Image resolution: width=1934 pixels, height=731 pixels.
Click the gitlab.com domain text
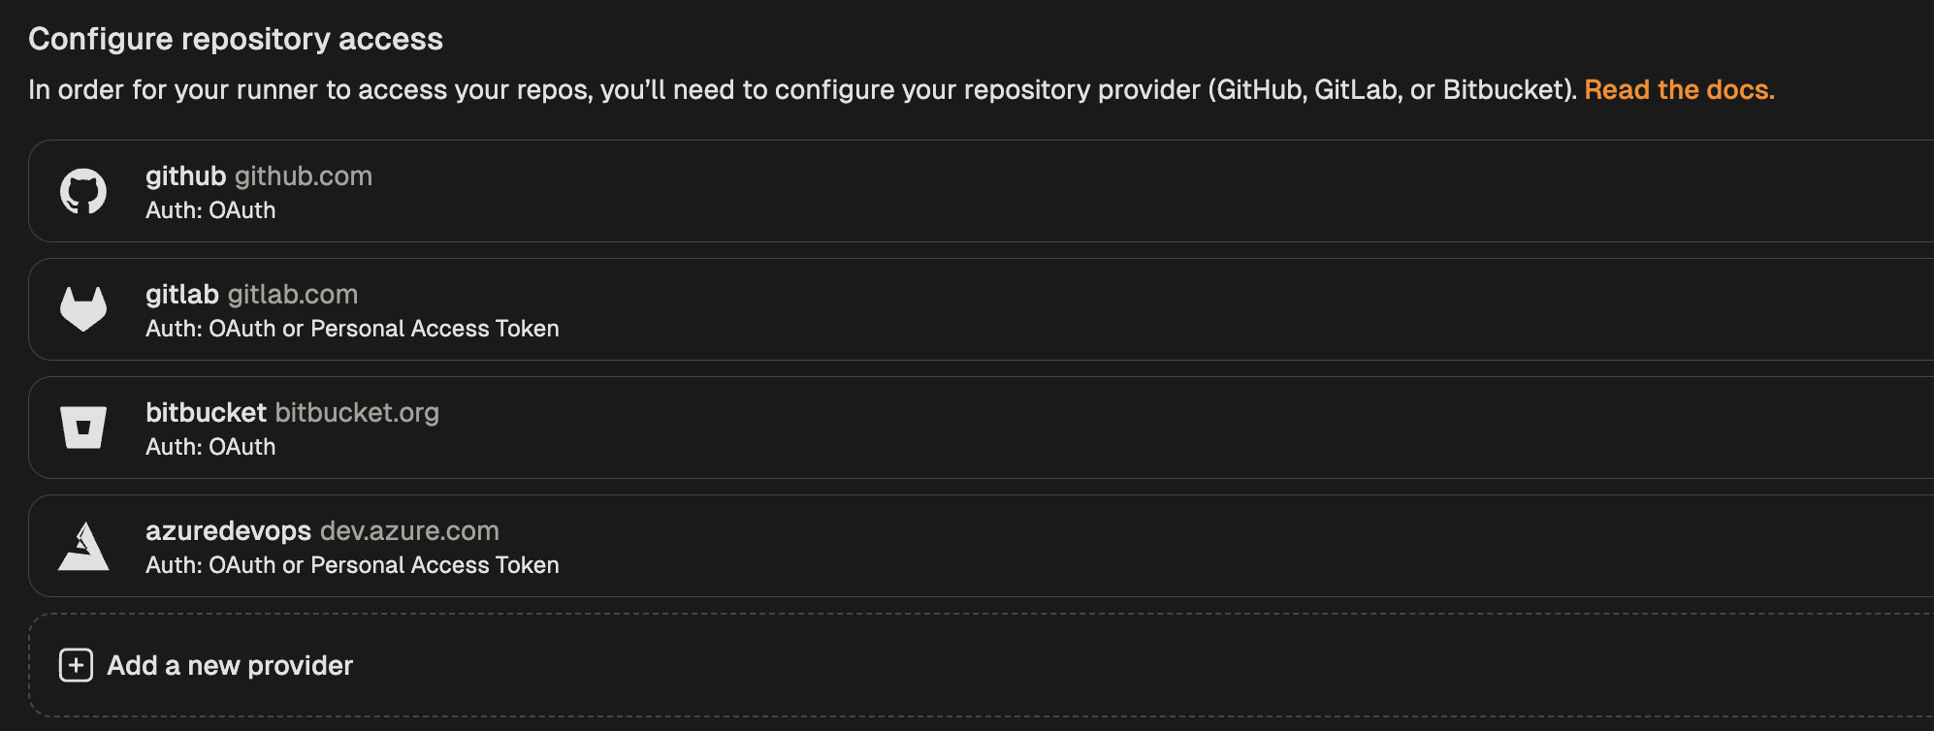pos(293,295)
